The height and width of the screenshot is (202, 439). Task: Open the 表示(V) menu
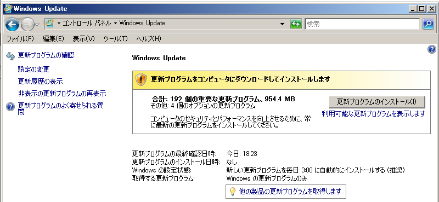coord(84,39)
